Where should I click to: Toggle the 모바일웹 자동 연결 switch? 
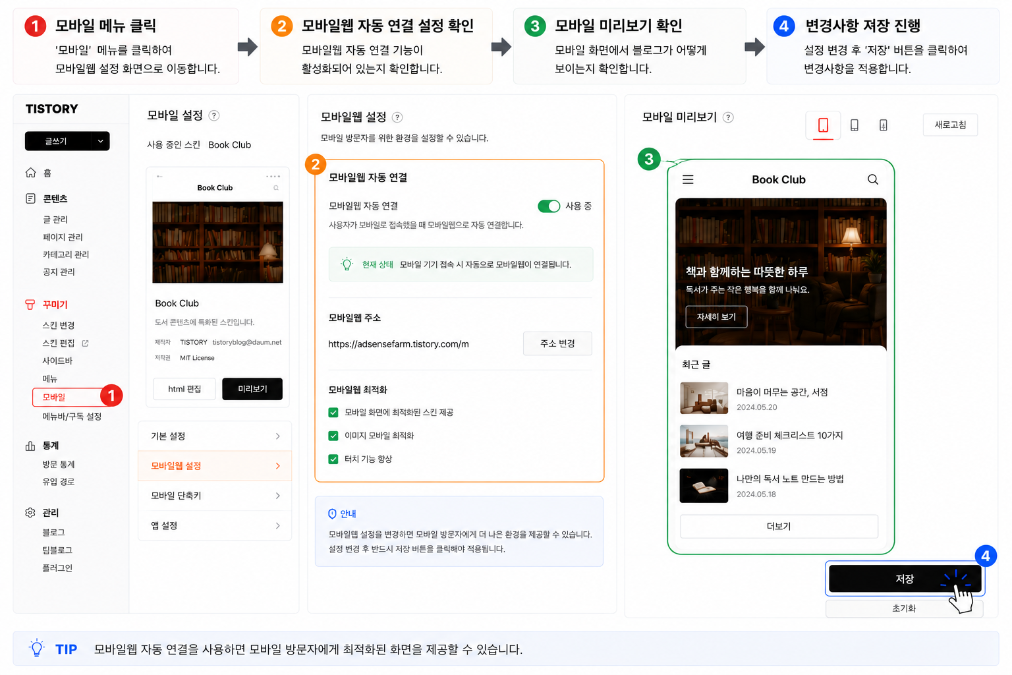coord(549,206)
